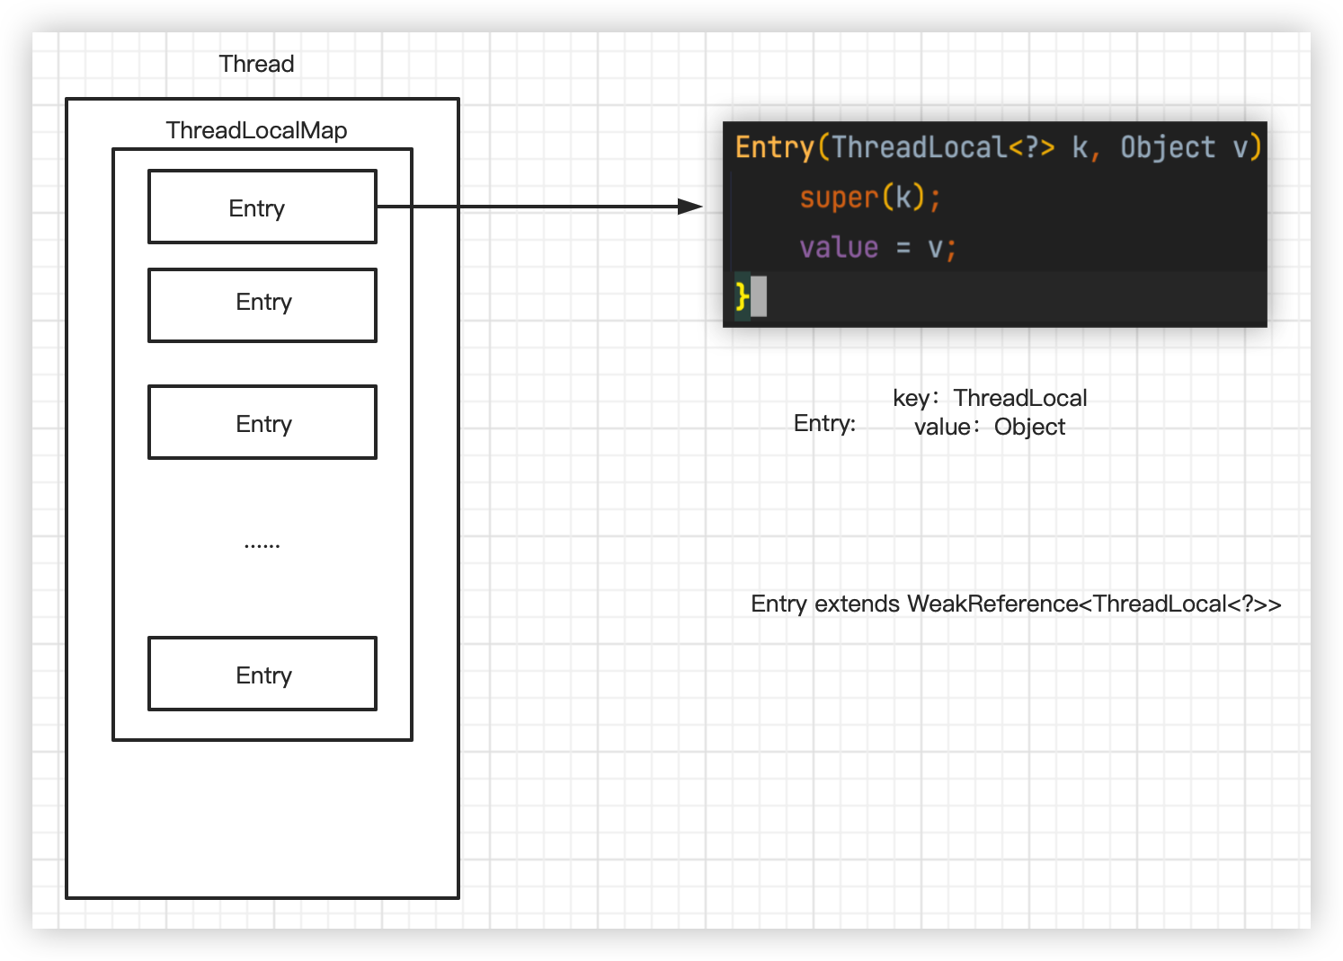This screenshot has height=961, width=1343.
Task: Select the "key: ThreadLocal" text
Action: coord(990,398)
